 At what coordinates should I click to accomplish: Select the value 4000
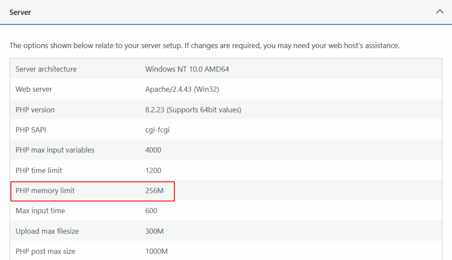(153, 150)
